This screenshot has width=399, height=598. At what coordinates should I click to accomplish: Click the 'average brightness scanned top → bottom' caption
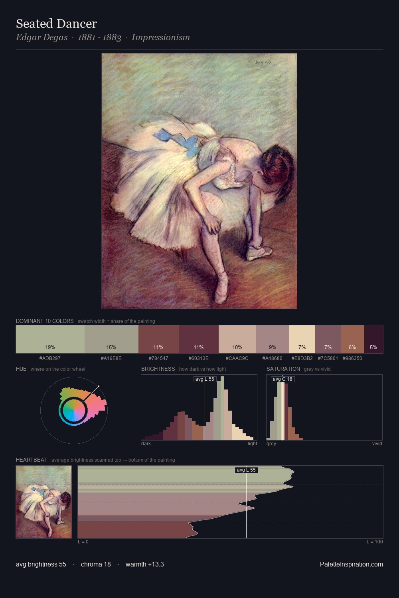[x=113, y=460]
